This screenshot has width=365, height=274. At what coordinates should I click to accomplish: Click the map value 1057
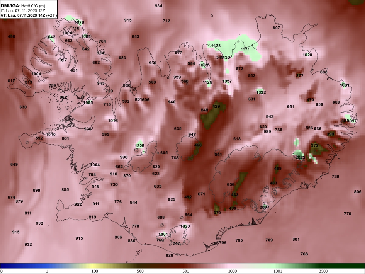[x=227, y=81]
